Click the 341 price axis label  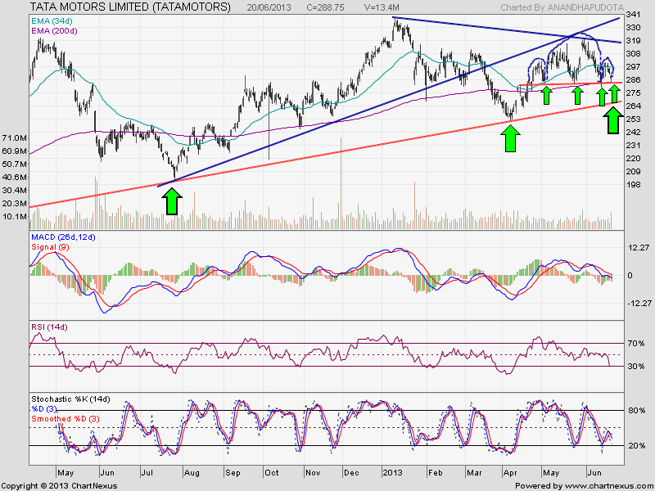pos(633,15)
